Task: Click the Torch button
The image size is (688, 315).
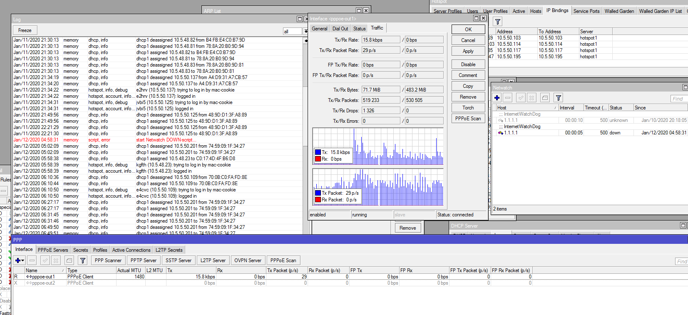Action: point(468,108)
